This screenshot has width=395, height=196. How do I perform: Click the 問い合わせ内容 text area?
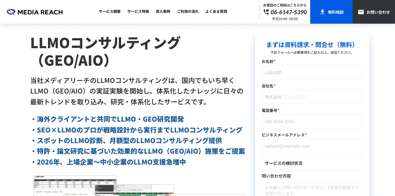[312, 189]
